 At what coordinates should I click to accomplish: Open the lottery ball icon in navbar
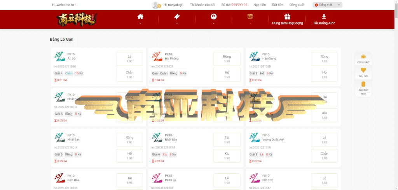coord(214,17)
